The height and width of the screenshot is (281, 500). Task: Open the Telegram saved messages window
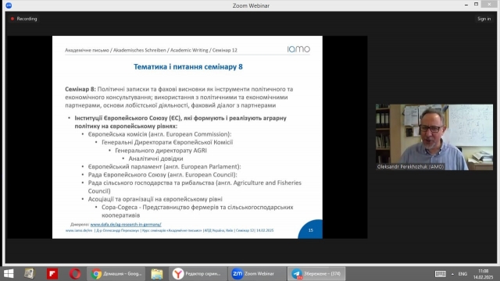[x=316, y=274]
